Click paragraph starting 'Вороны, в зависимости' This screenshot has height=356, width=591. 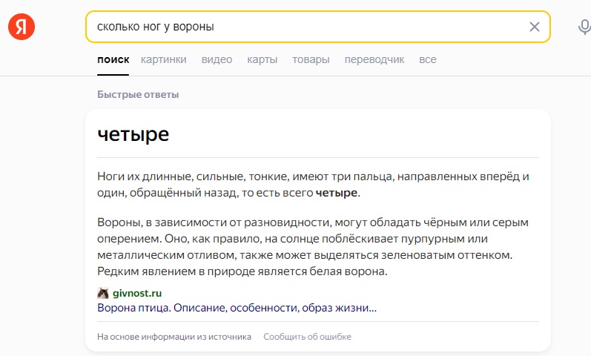313,247
